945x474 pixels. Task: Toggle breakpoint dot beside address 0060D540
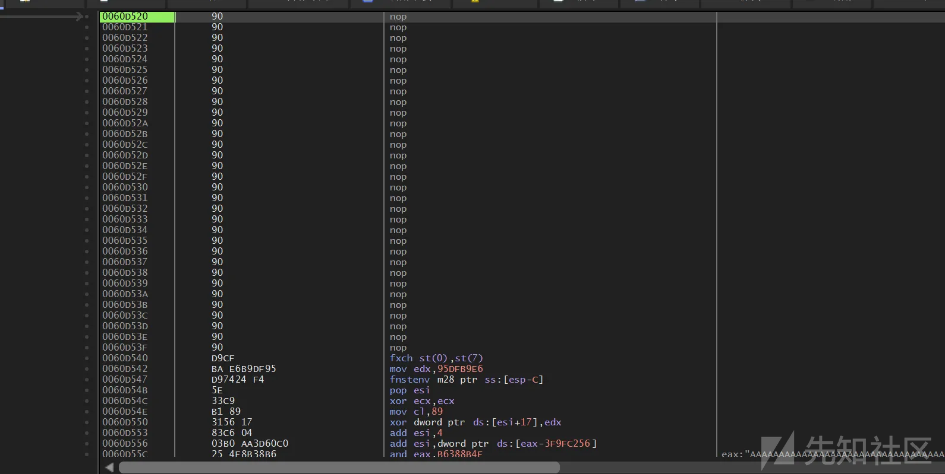(x=87, y=358)
